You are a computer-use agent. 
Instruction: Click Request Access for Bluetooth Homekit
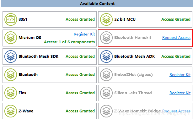pyautogui.click(x=176, y=38)
